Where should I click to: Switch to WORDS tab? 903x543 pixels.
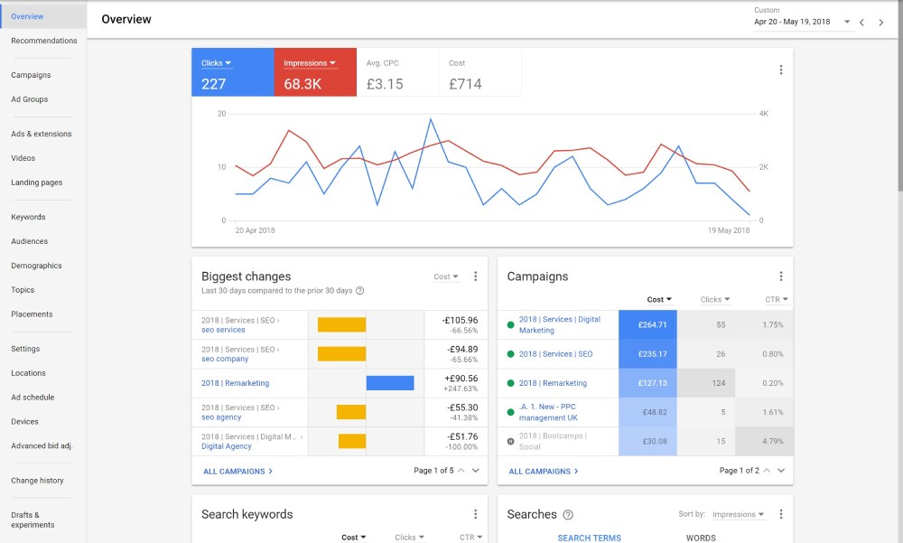click(701, 538)
